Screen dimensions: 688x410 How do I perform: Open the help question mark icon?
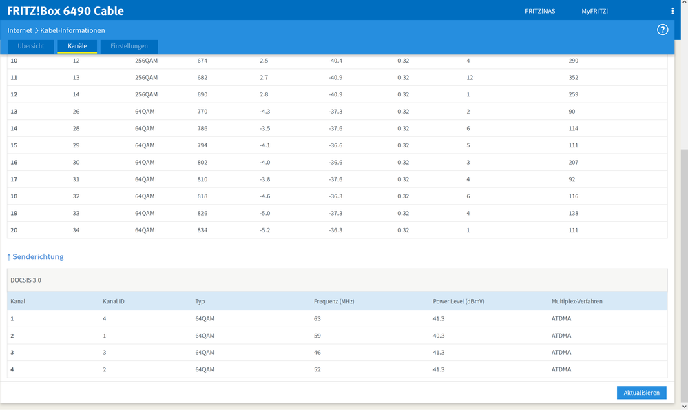point(662,30)
